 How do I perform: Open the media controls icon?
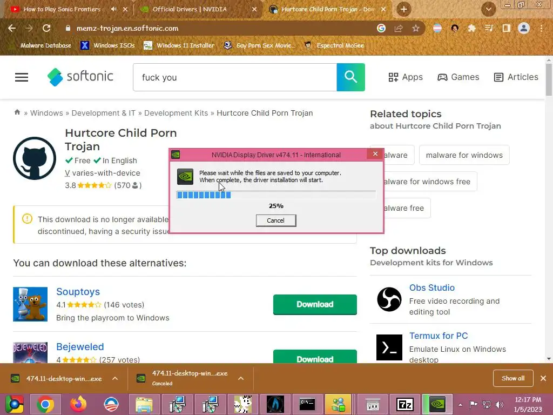tap(489, 28)
